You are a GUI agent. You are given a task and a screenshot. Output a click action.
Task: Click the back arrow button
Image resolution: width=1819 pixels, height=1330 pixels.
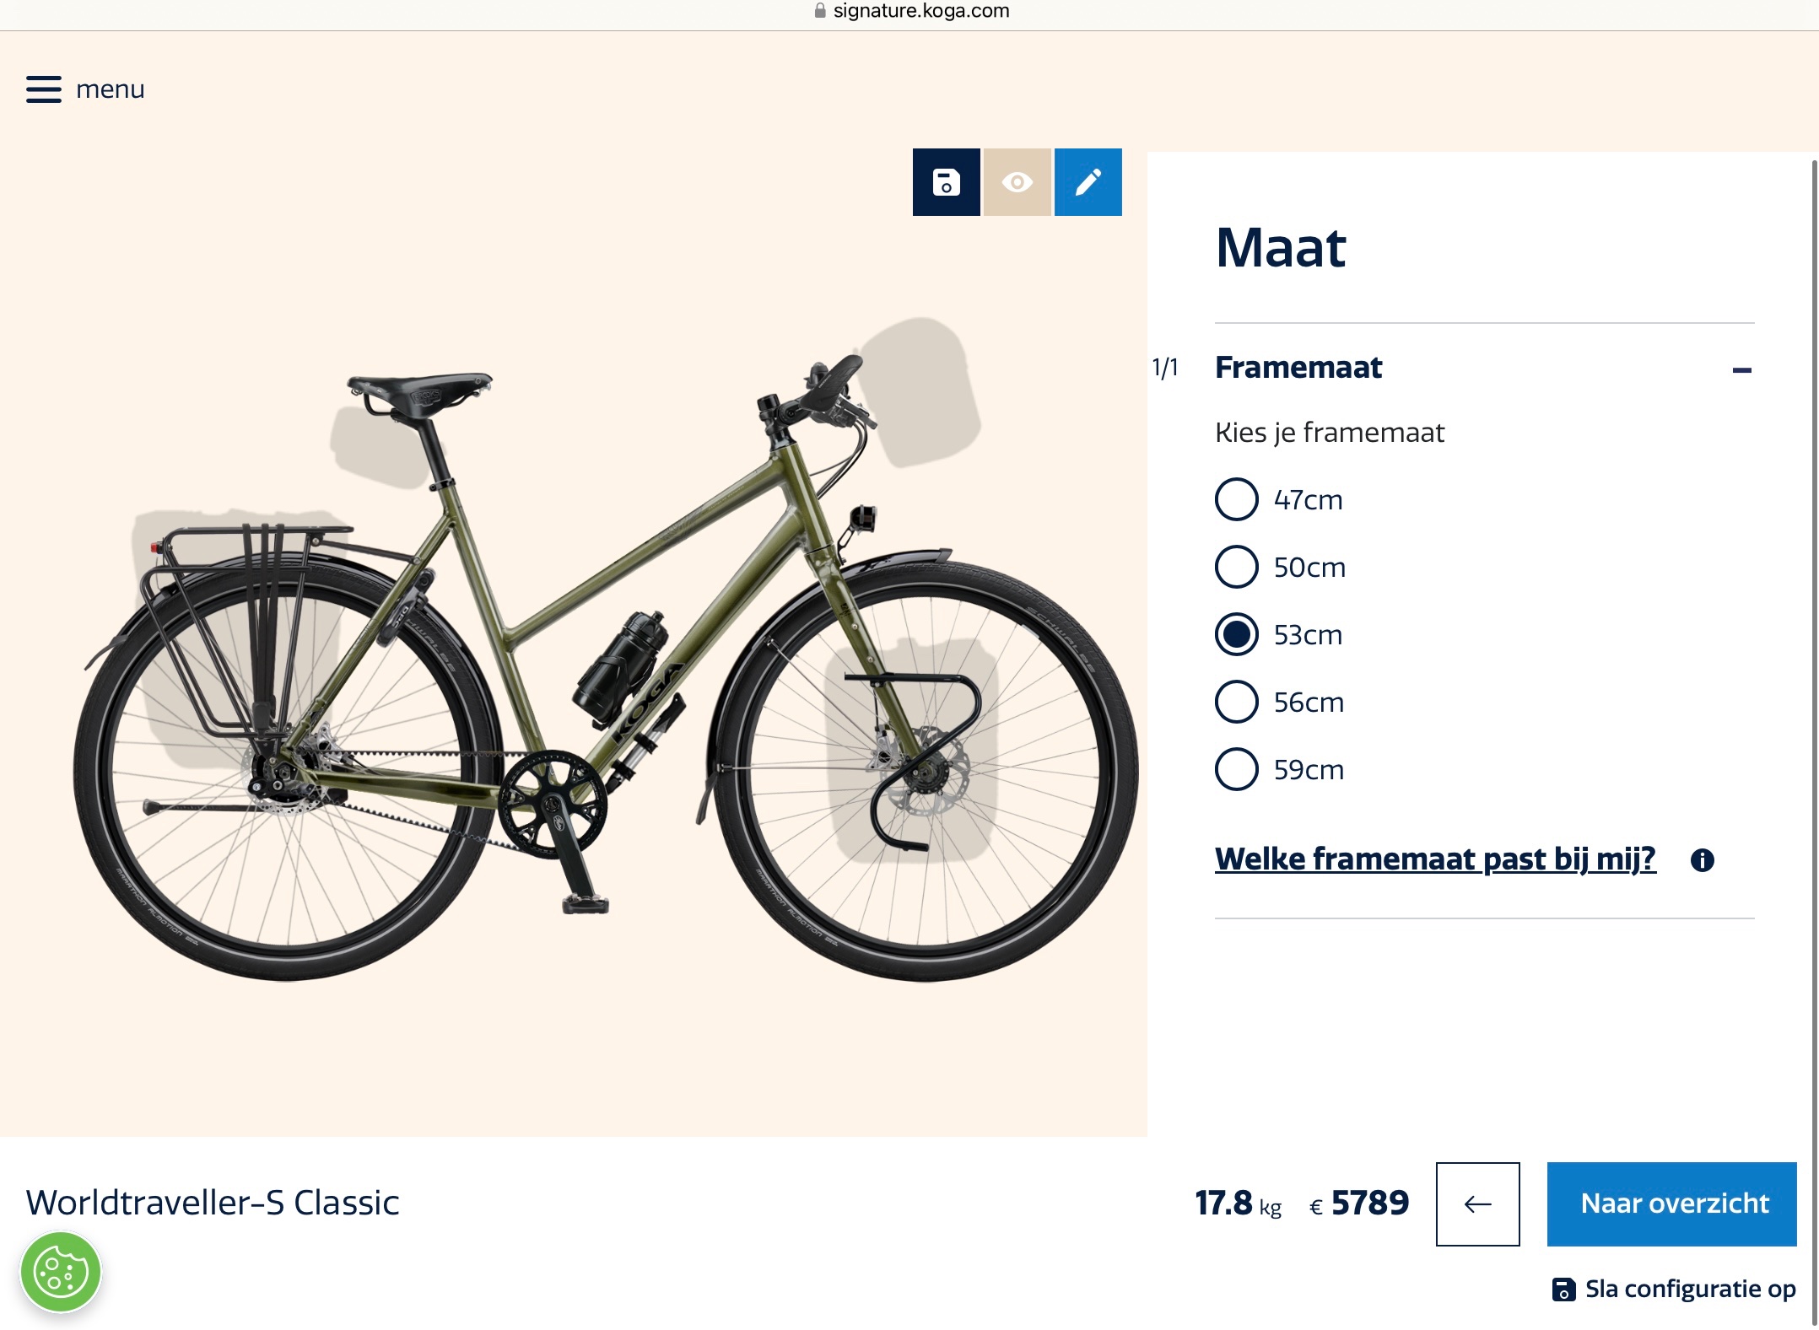[1477, 1203]
